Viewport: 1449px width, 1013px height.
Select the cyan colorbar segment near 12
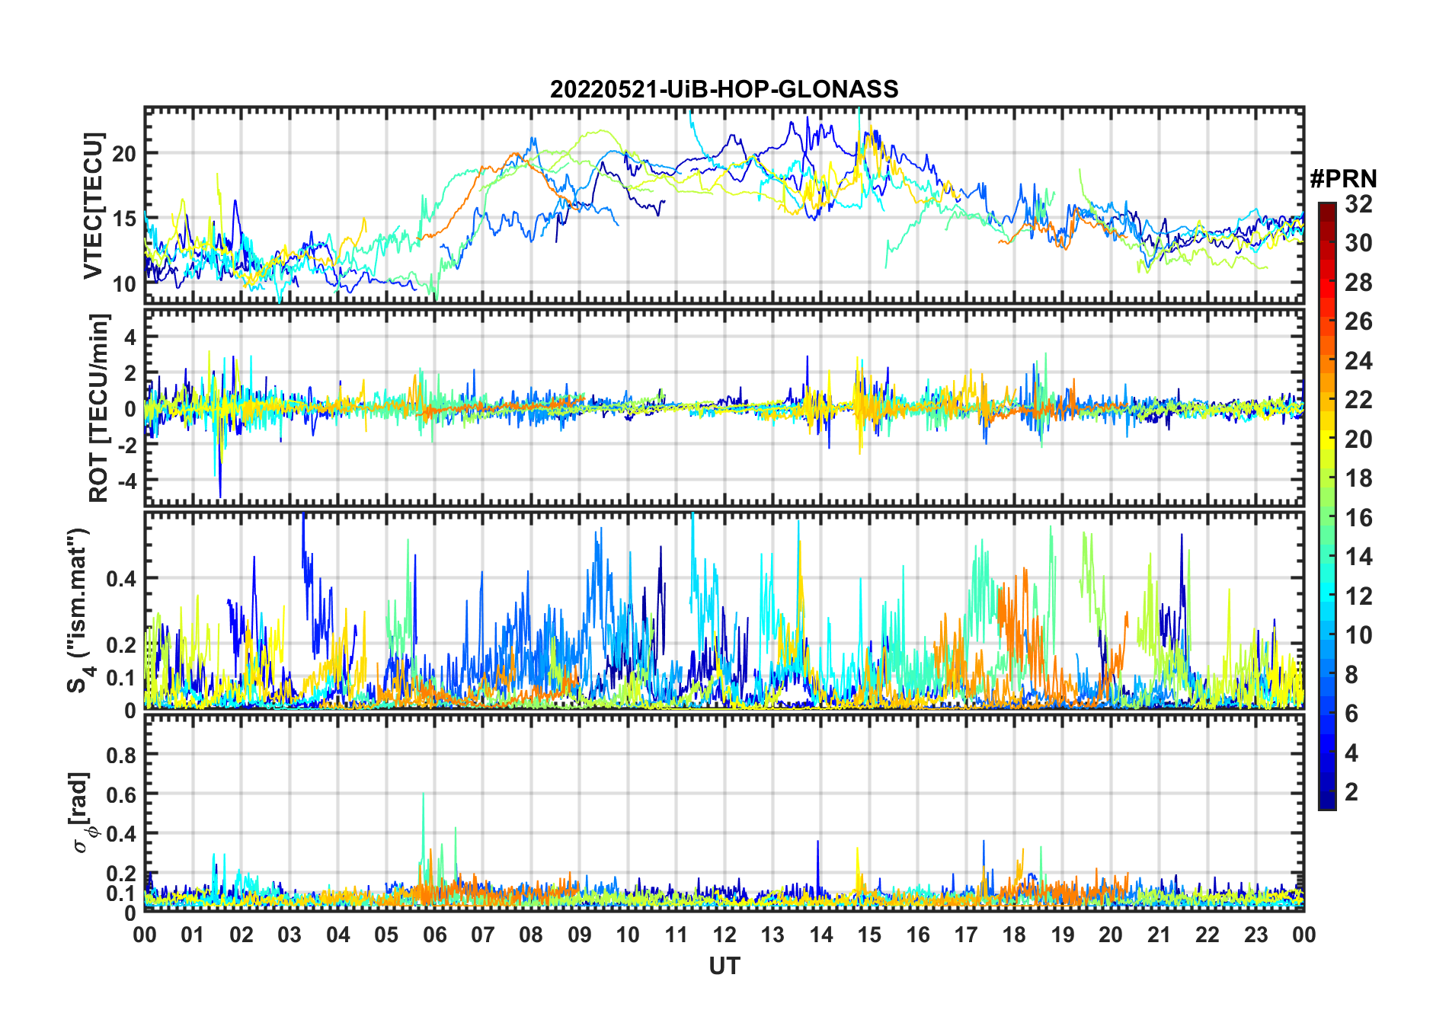tap(1327, 596)
